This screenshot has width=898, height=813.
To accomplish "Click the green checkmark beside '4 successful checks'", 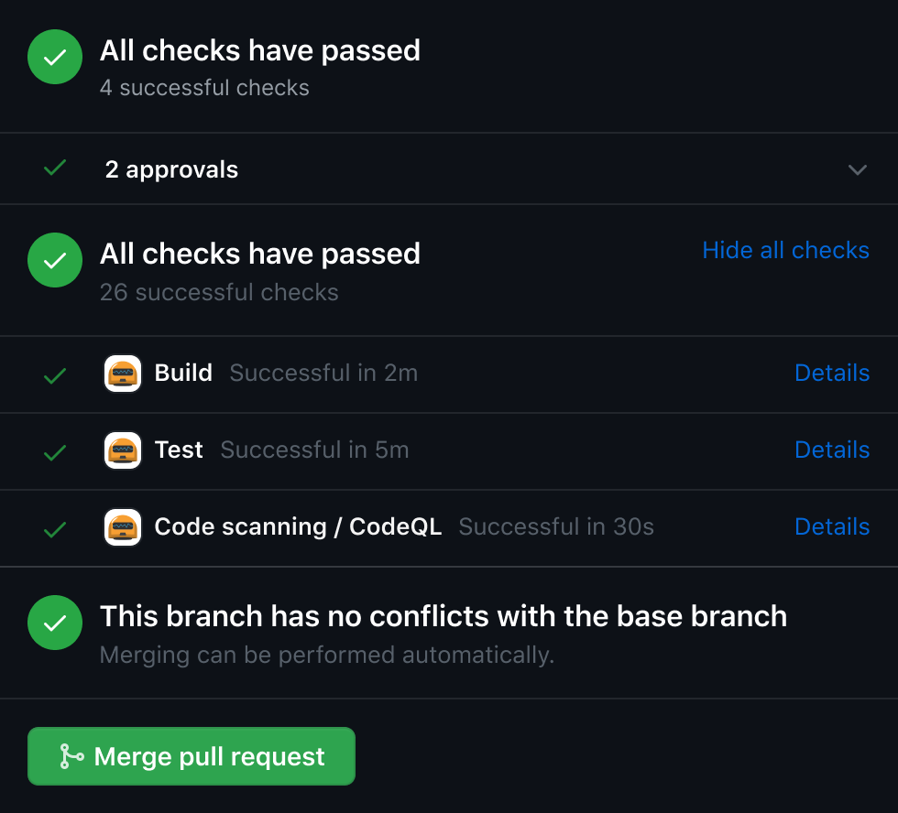I will pyautogui.click(x=55, y=58).
